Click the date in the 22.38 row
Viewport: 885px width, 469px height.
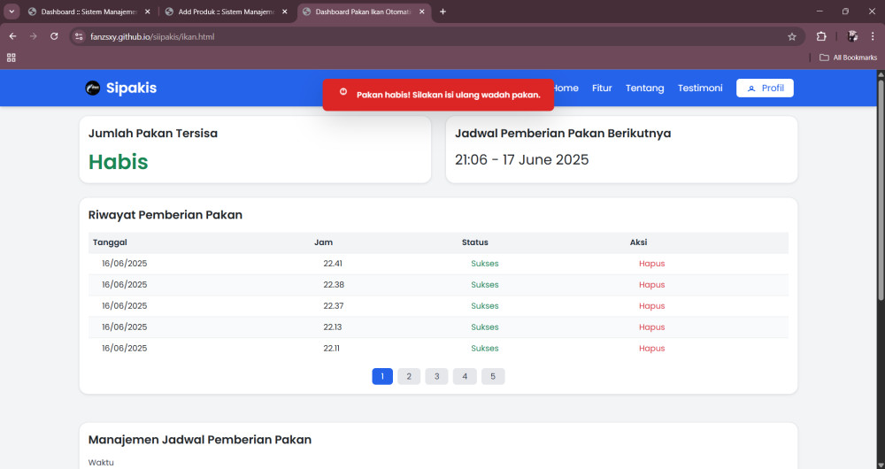[124, 285]
